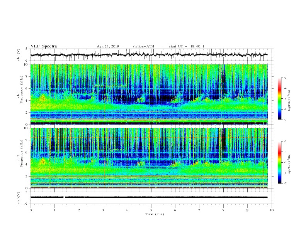
Task: Click the ch.3 black waveform band
Action: 149,197
